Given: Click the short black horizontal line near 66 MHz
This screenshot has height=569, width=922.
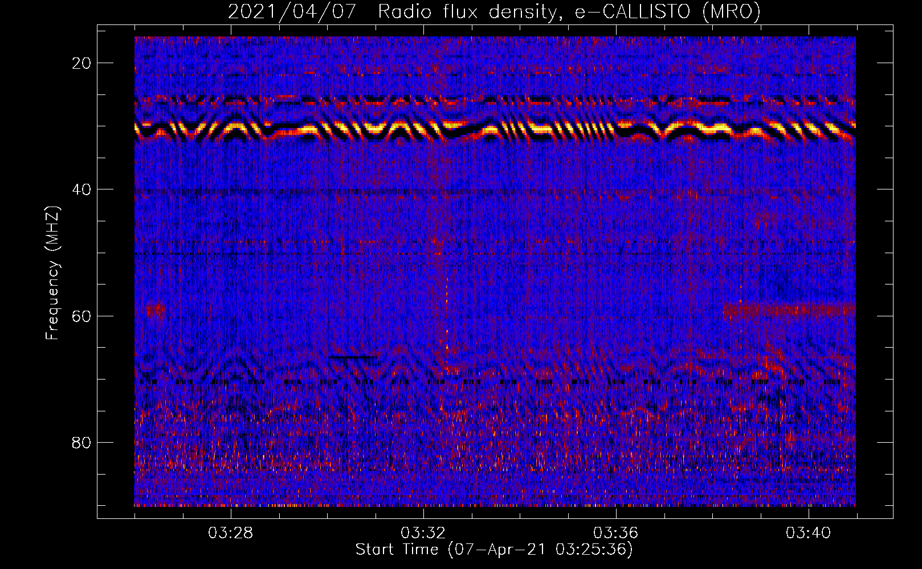Looking at the screenshot, I should point(353,357).
